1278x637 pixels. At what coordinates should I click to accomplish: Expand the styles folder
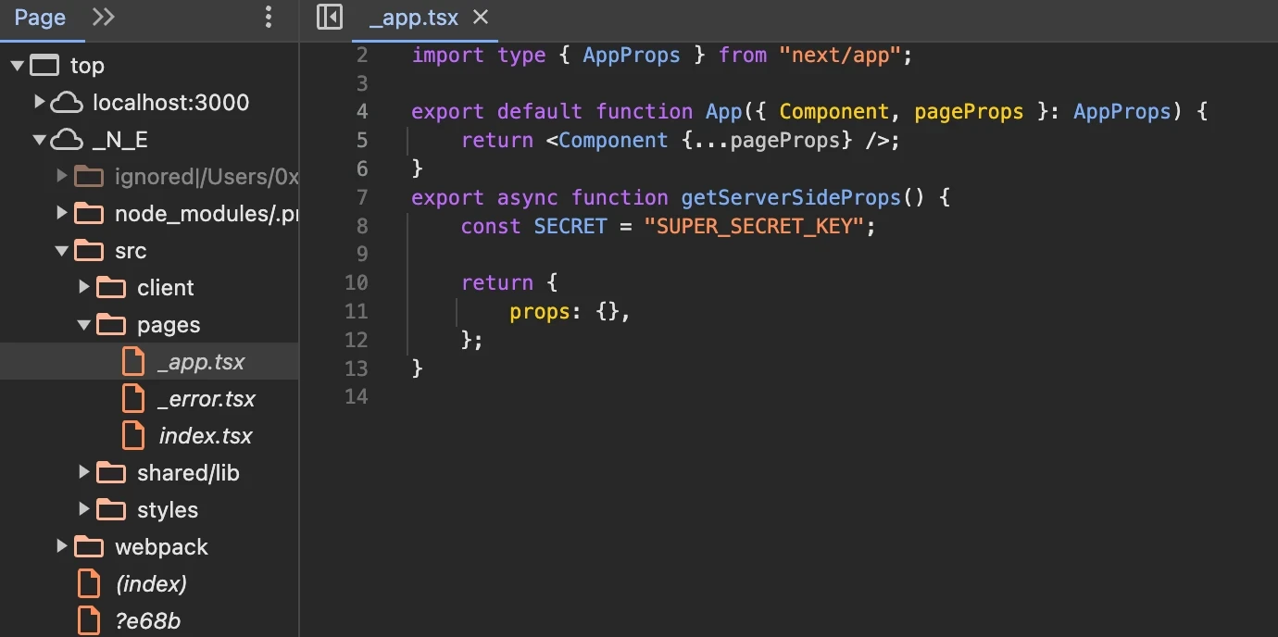click(x=82, y=509)
